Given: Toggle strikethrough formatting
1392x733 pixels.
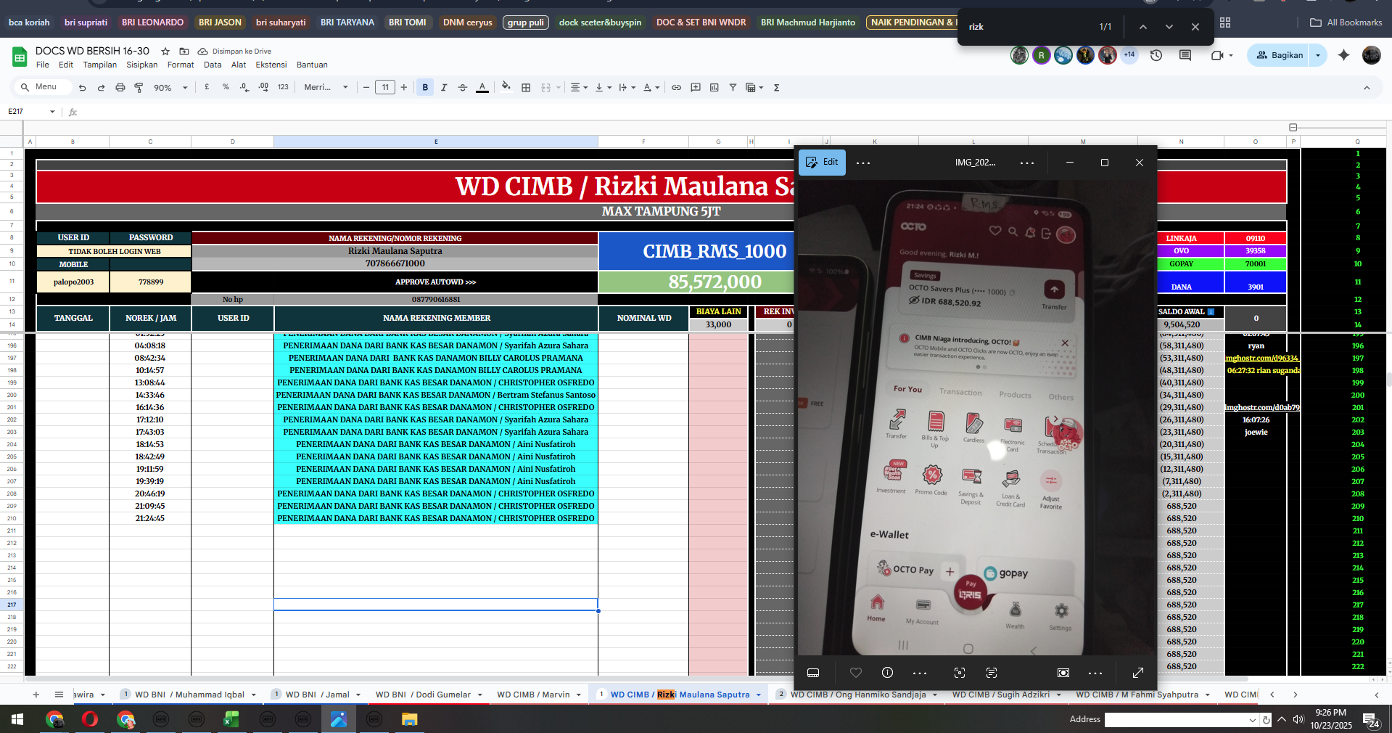Looking at the screenshot, I should click(463, 87).
